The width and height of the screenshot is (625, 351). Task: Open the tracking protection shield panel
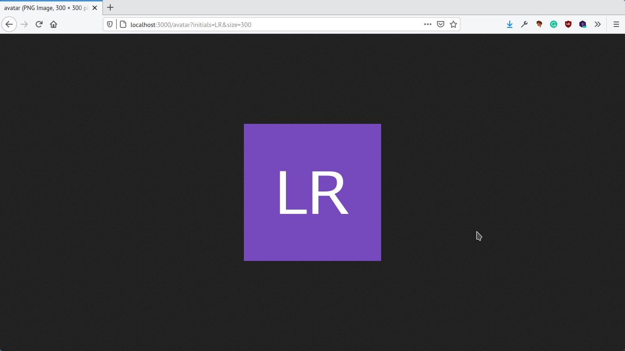pos(109,24)
